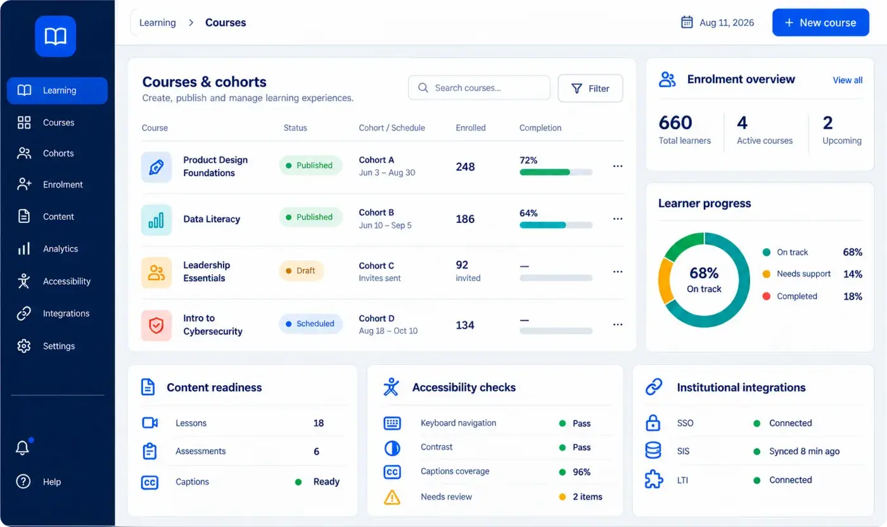The width and height of the screenshot is (887, 527).
Task: Click the 2 Upcoming stat
Action: click(842, 129)
